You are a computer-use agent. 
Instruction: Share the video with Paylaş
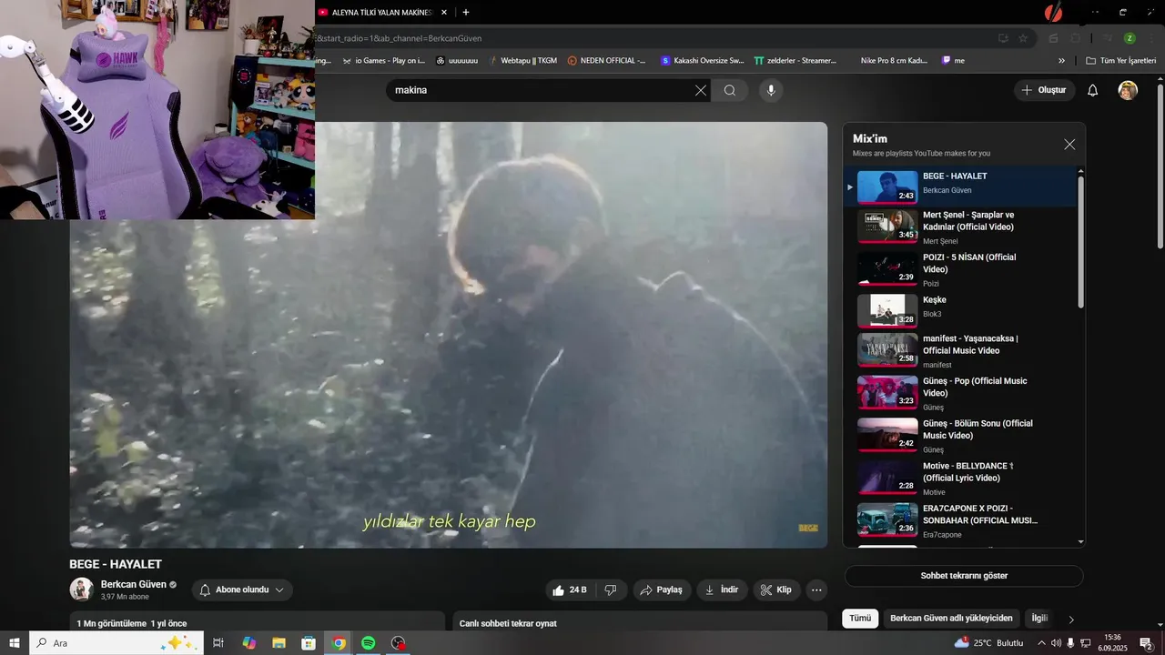coord(662,589)
